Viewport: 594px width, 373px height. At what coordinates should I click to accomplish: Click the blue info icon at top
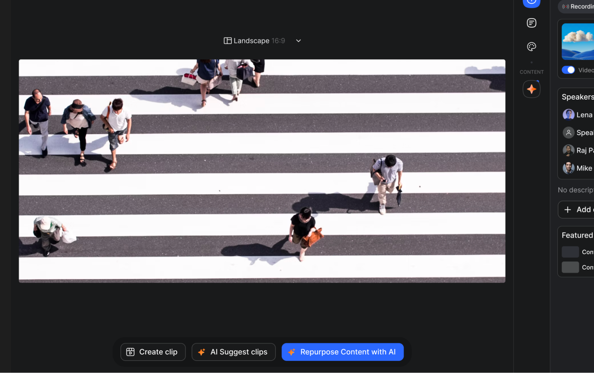coord(531,3)
